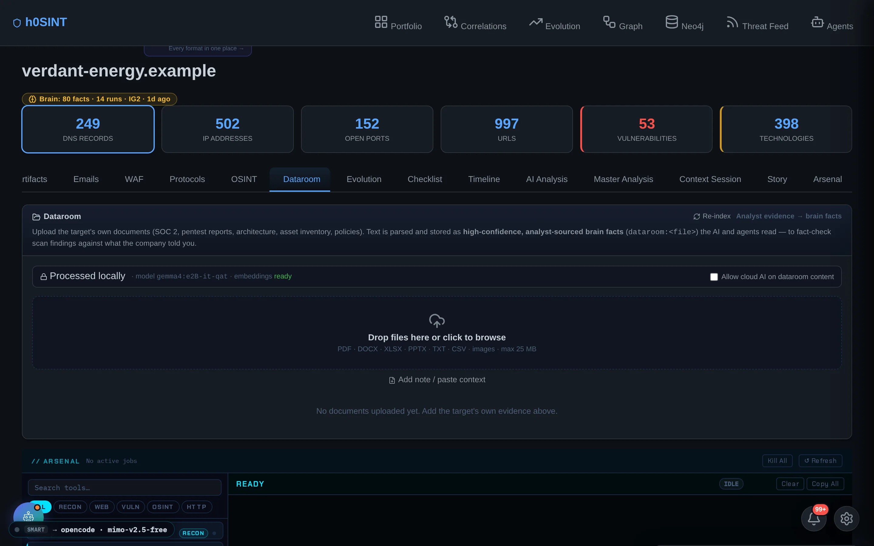Image resolution: width=874 pixels, height=546 pixels.
Task: Open the h0SINT home logo
Action: click(x=40, y=22)
